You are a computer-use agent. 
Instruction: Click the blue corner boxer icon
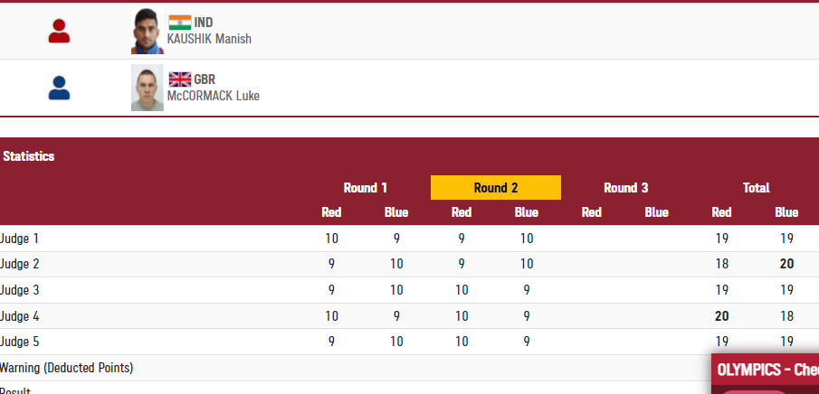point(59,88)
